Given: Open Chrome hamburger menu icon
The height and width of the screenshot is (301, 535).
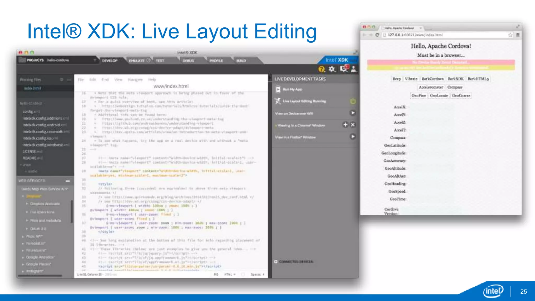Looking at the screenshot, I should click(x=518, y=35).
